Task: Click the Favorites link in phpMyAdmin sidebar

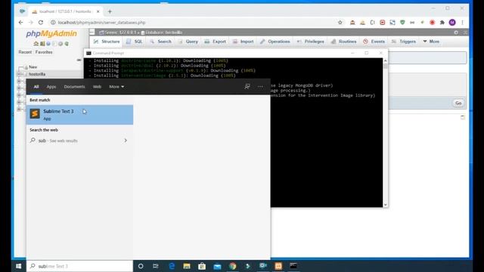Action: (x=44, y=52)
